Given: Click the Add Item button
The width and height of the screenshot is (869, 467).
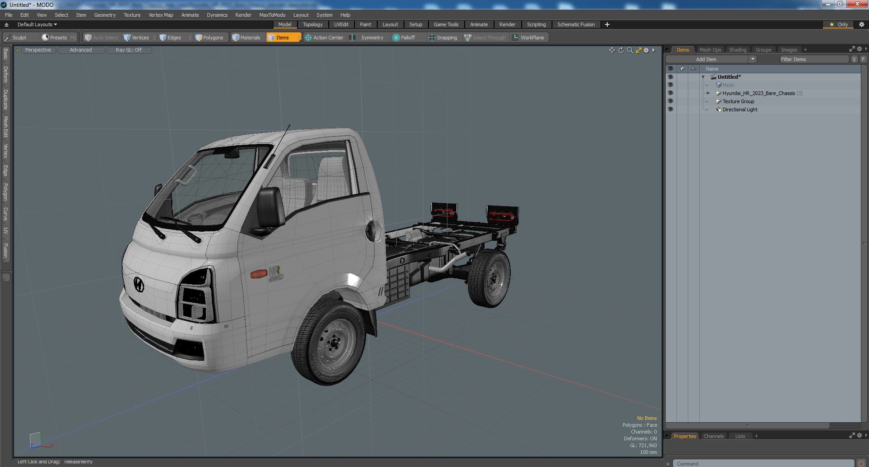Looking at the screenshot, I should click(x=706, y=59).
